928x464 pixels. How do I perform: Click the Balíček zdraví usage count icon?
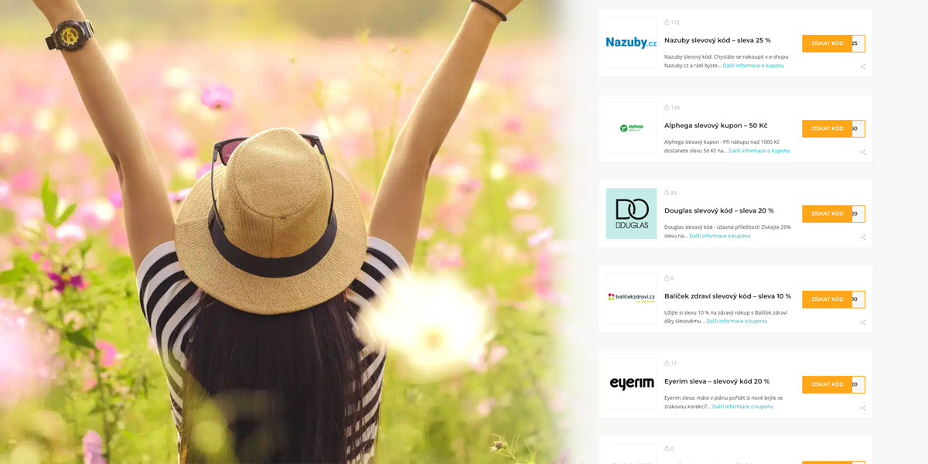[x=667, y=278]
